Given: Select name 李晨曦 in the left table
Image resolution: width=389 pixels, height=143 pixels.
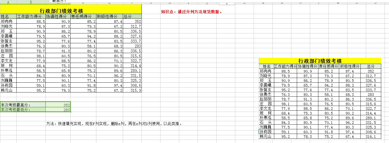Looking at the screenshot, I should pyautogui.click(x=8, y=36).
